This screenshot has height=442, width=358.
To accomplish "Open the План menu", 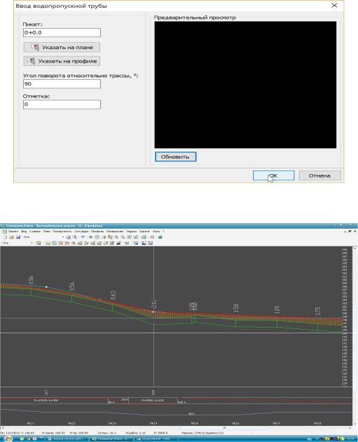I will point(47,231).
